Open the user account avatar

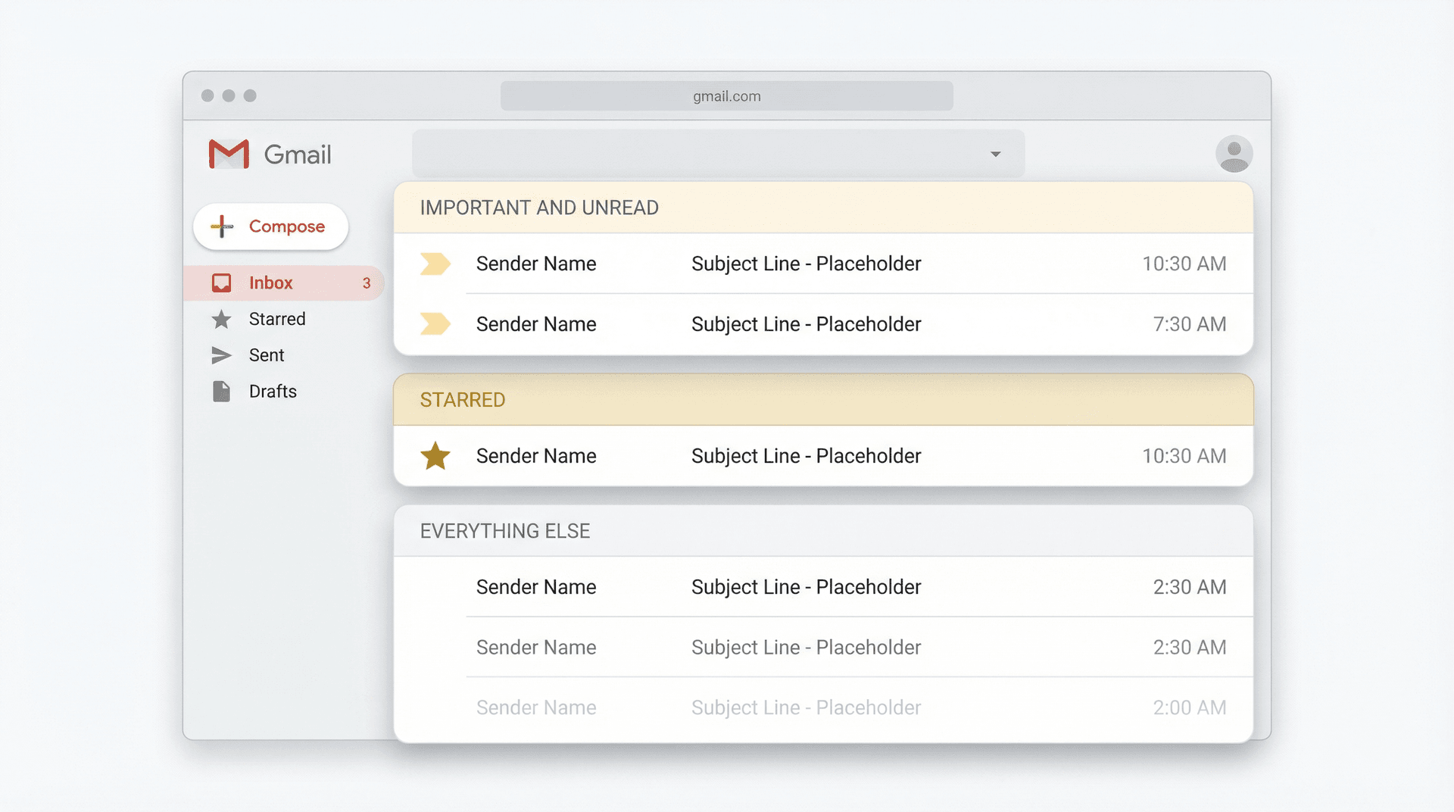coord(1234,154)
